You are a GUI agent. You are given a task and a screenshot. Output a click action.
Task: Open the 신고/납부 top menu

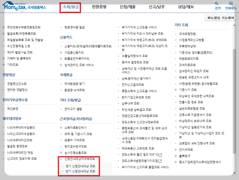point(157,7)
